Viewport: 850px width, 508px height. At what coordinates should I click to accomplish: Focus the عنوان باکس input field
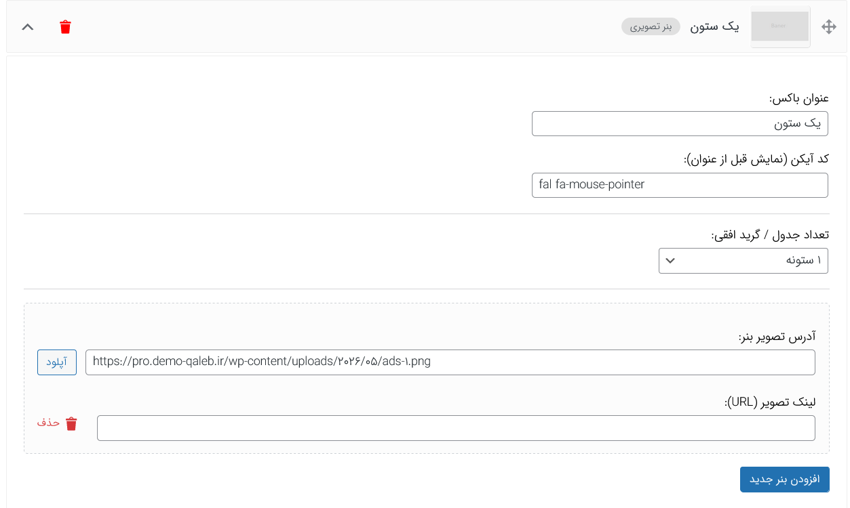point(680,124)
